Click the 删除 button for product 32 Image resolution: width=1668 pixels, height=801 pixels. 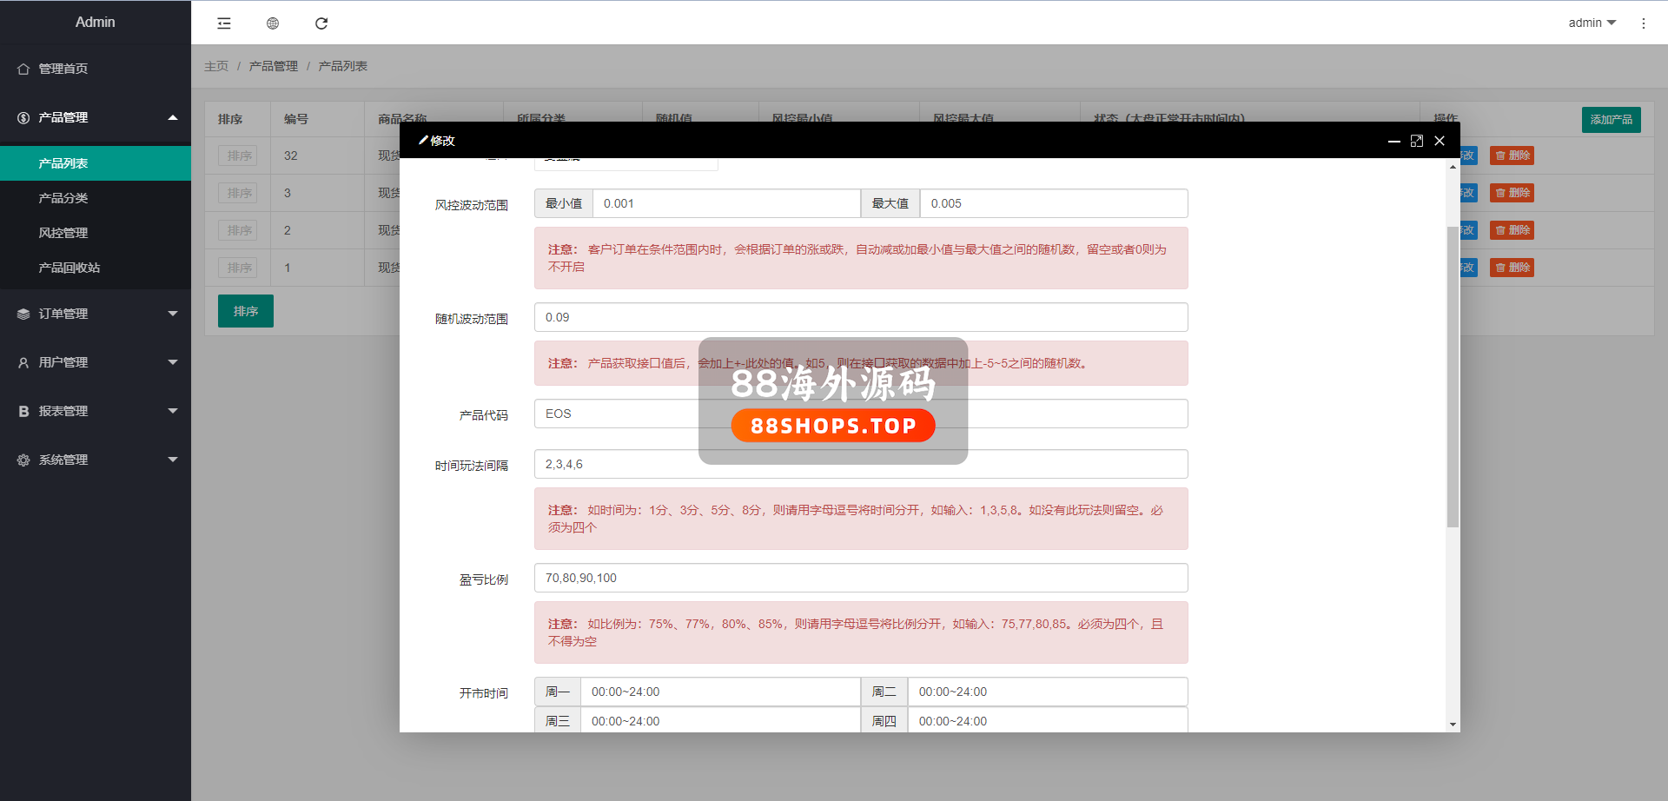[1512, 156]
